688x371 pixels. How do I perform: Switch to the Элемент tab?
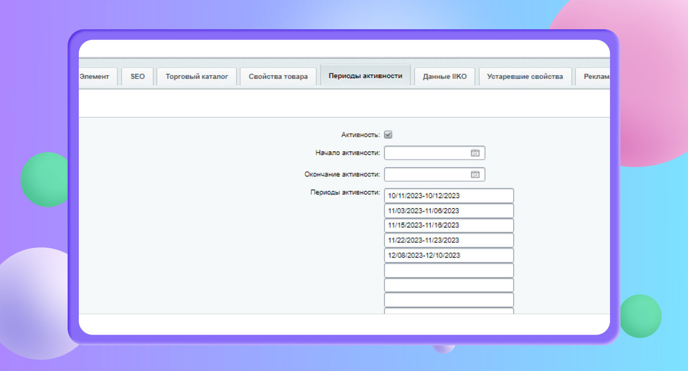coord(98,76)
